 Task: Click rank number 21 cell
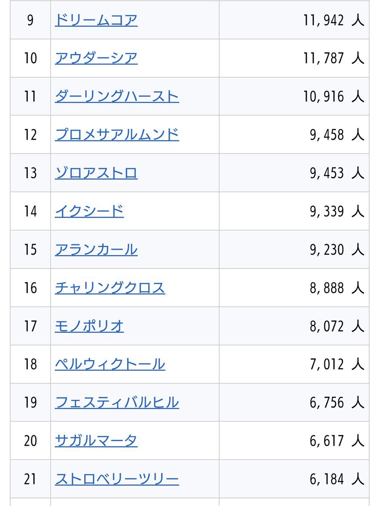[30, 479]
